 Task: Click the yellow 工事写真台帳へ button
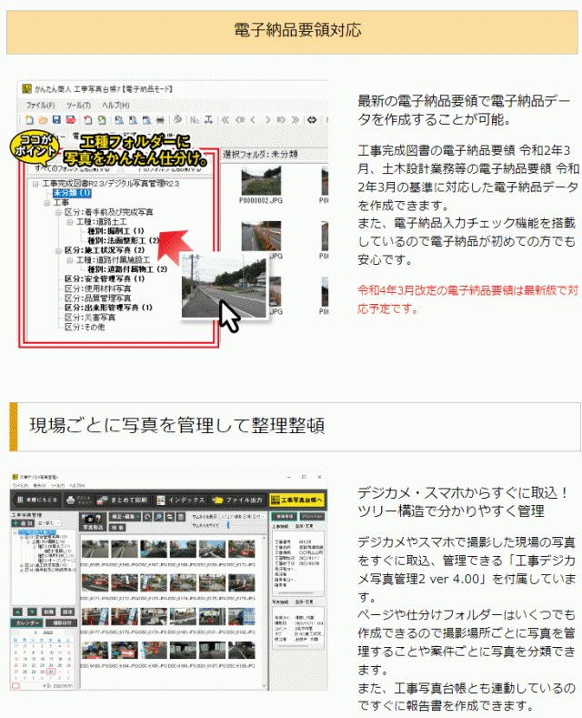[x=296, y=500]
